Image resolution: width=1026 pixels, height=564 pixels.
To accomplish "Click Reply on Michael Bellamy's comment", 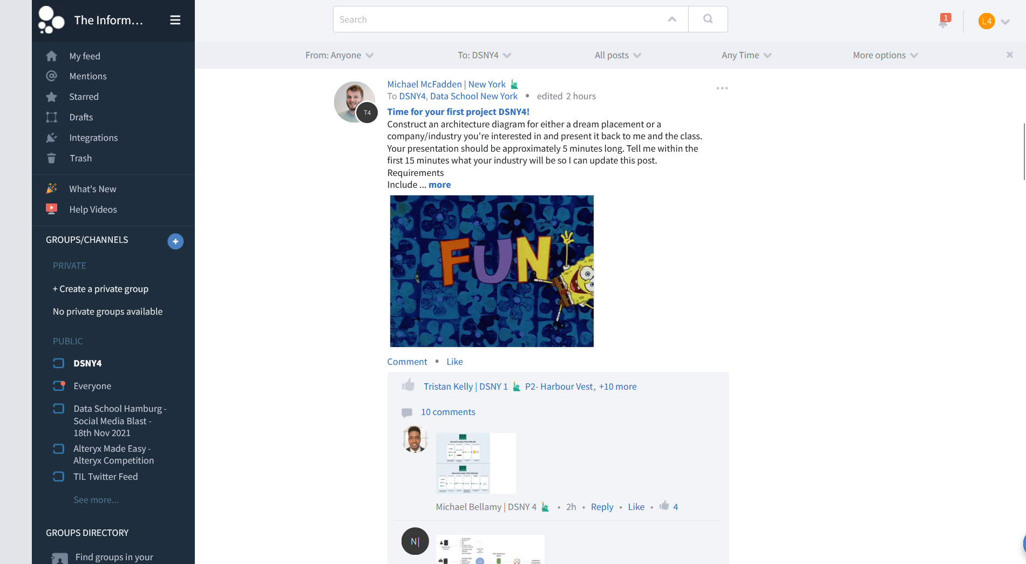I will point(602,507).
